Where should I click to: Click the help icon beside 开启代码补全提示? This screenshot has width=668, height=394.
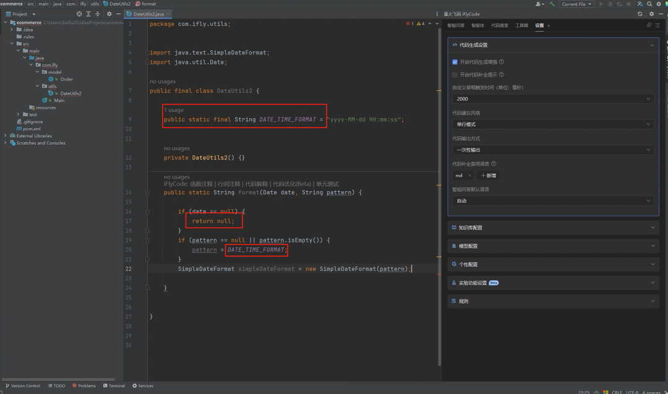coord(502,75)
